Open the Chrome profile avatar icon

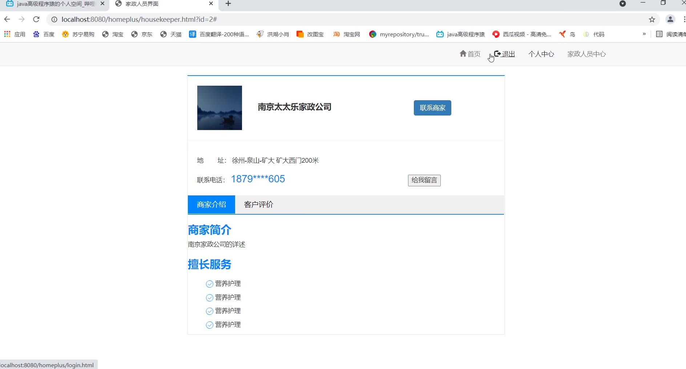670,19
